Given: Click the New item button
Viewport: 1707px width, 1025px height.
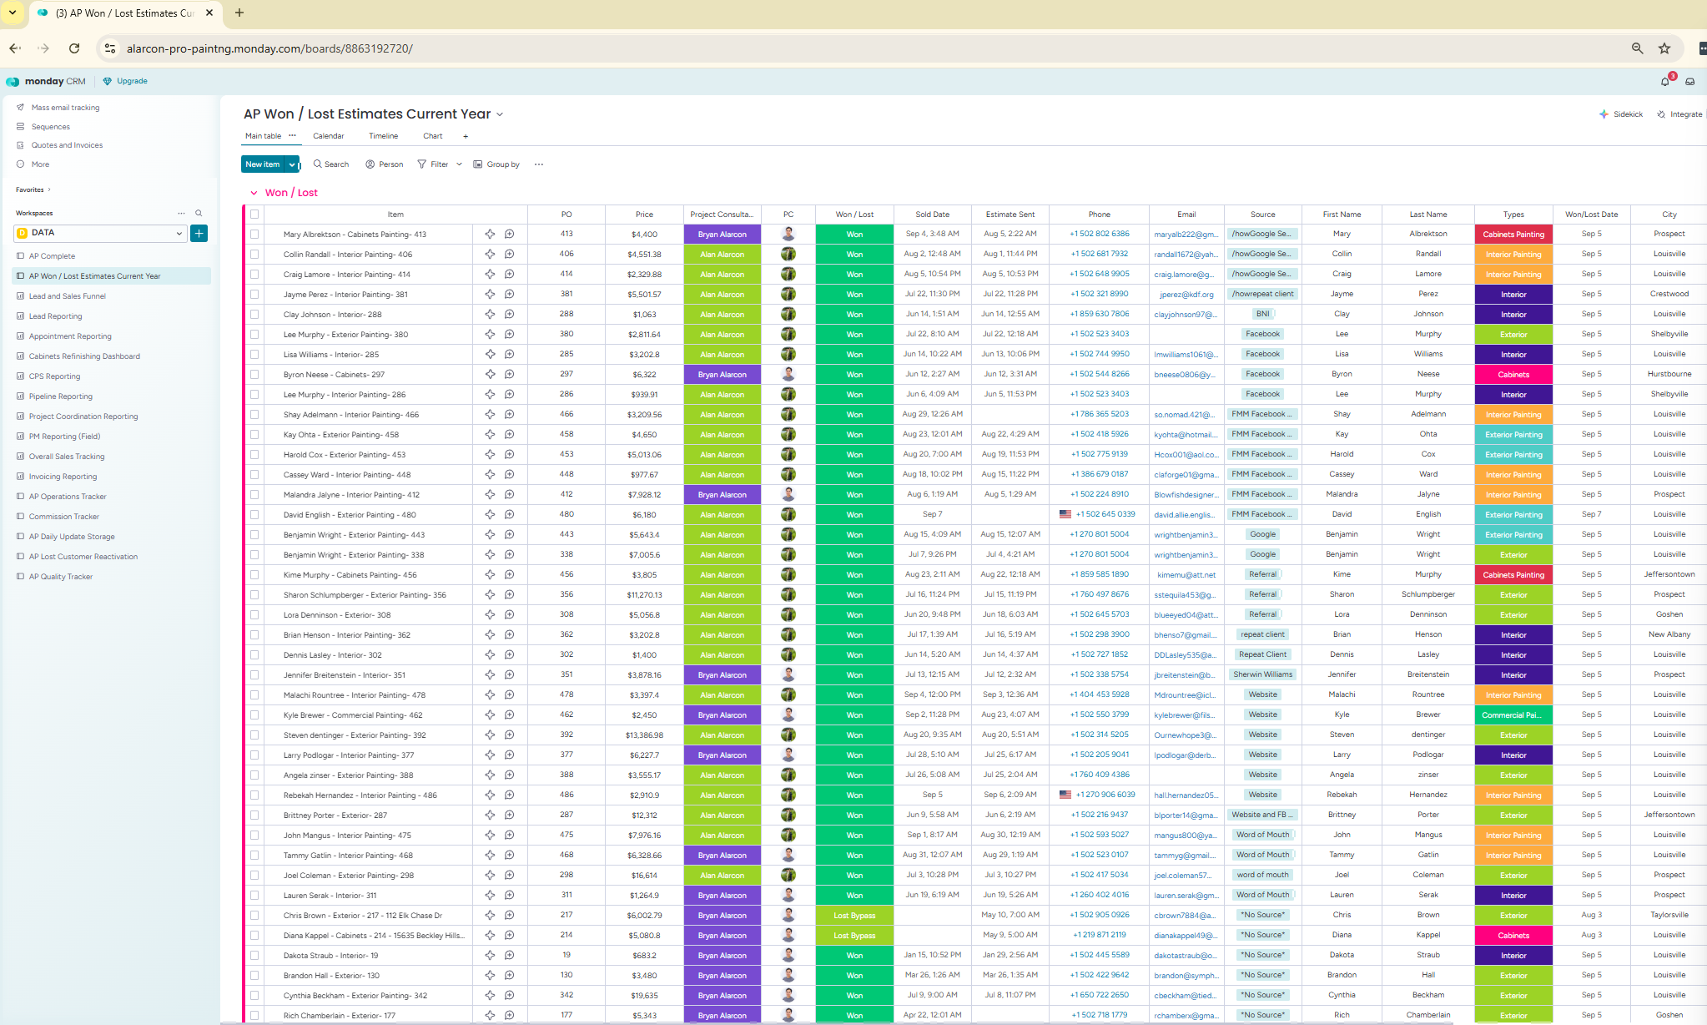Looking at the screenshot, I should pos(263,164).
